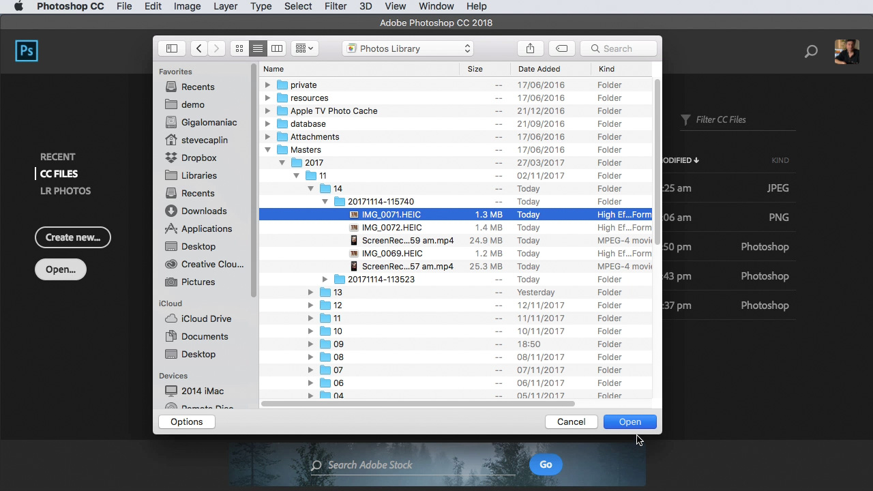The height and width of the screenshot is (491, 873).
Task: Open Dropbox in sidebar
Action: pyautogui.click(x=199, y=158)
